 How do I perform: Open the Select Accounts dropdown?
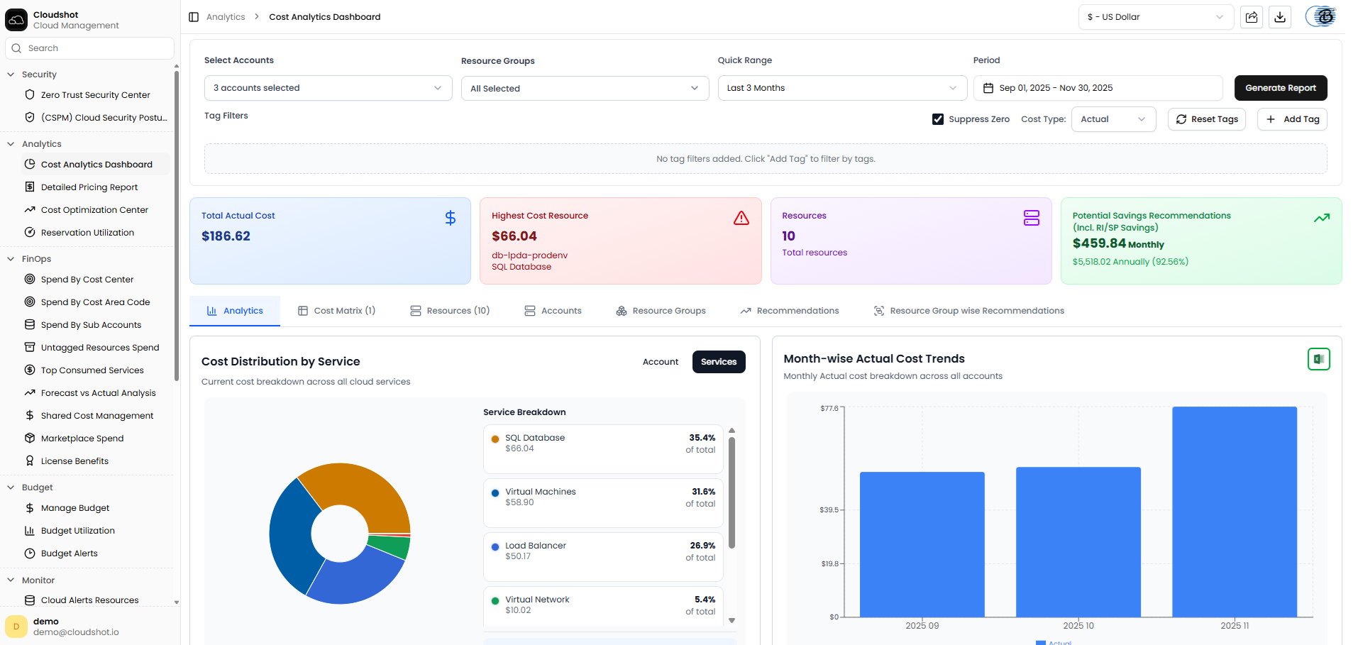[x=328, y=88]
